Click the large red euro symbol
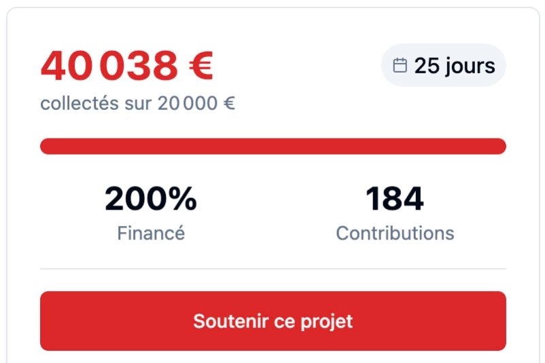 pos(200,66)
